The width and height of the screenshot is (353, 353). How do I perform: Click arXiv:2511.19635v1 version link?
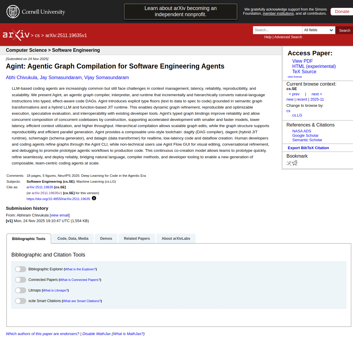pos(47,193)
